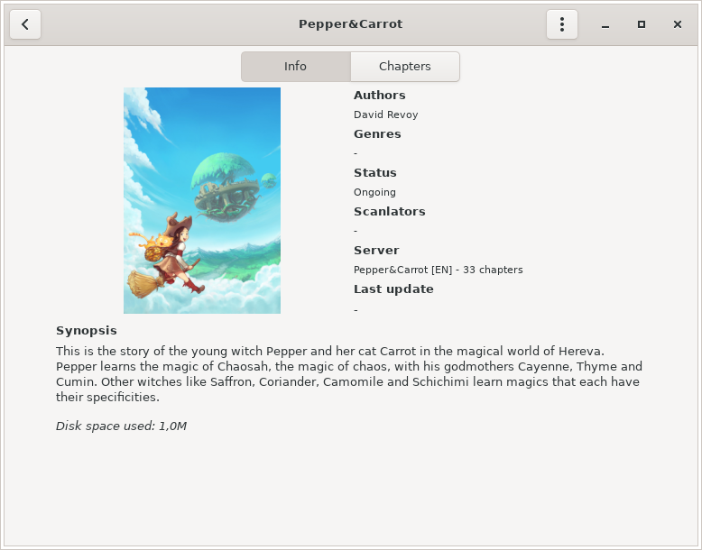Open the three-dot menu button
The image size is (702, 550).
[562, 24]
